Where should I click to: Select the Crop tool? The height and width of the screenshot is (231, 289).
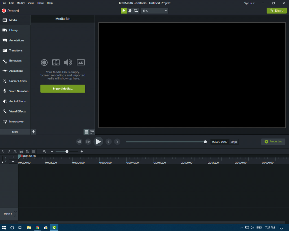coord(136,11)
